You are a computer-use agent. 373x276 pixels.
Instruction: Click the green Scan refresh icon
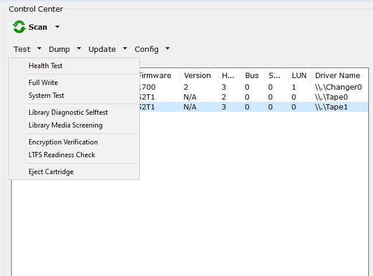coord(19,27)
